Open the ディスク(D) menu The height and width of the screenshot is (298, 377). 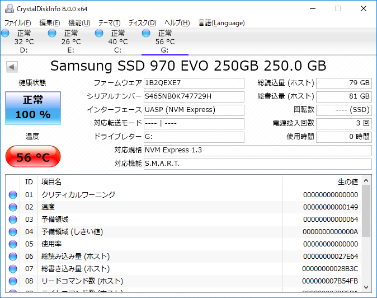coord(142,23)
